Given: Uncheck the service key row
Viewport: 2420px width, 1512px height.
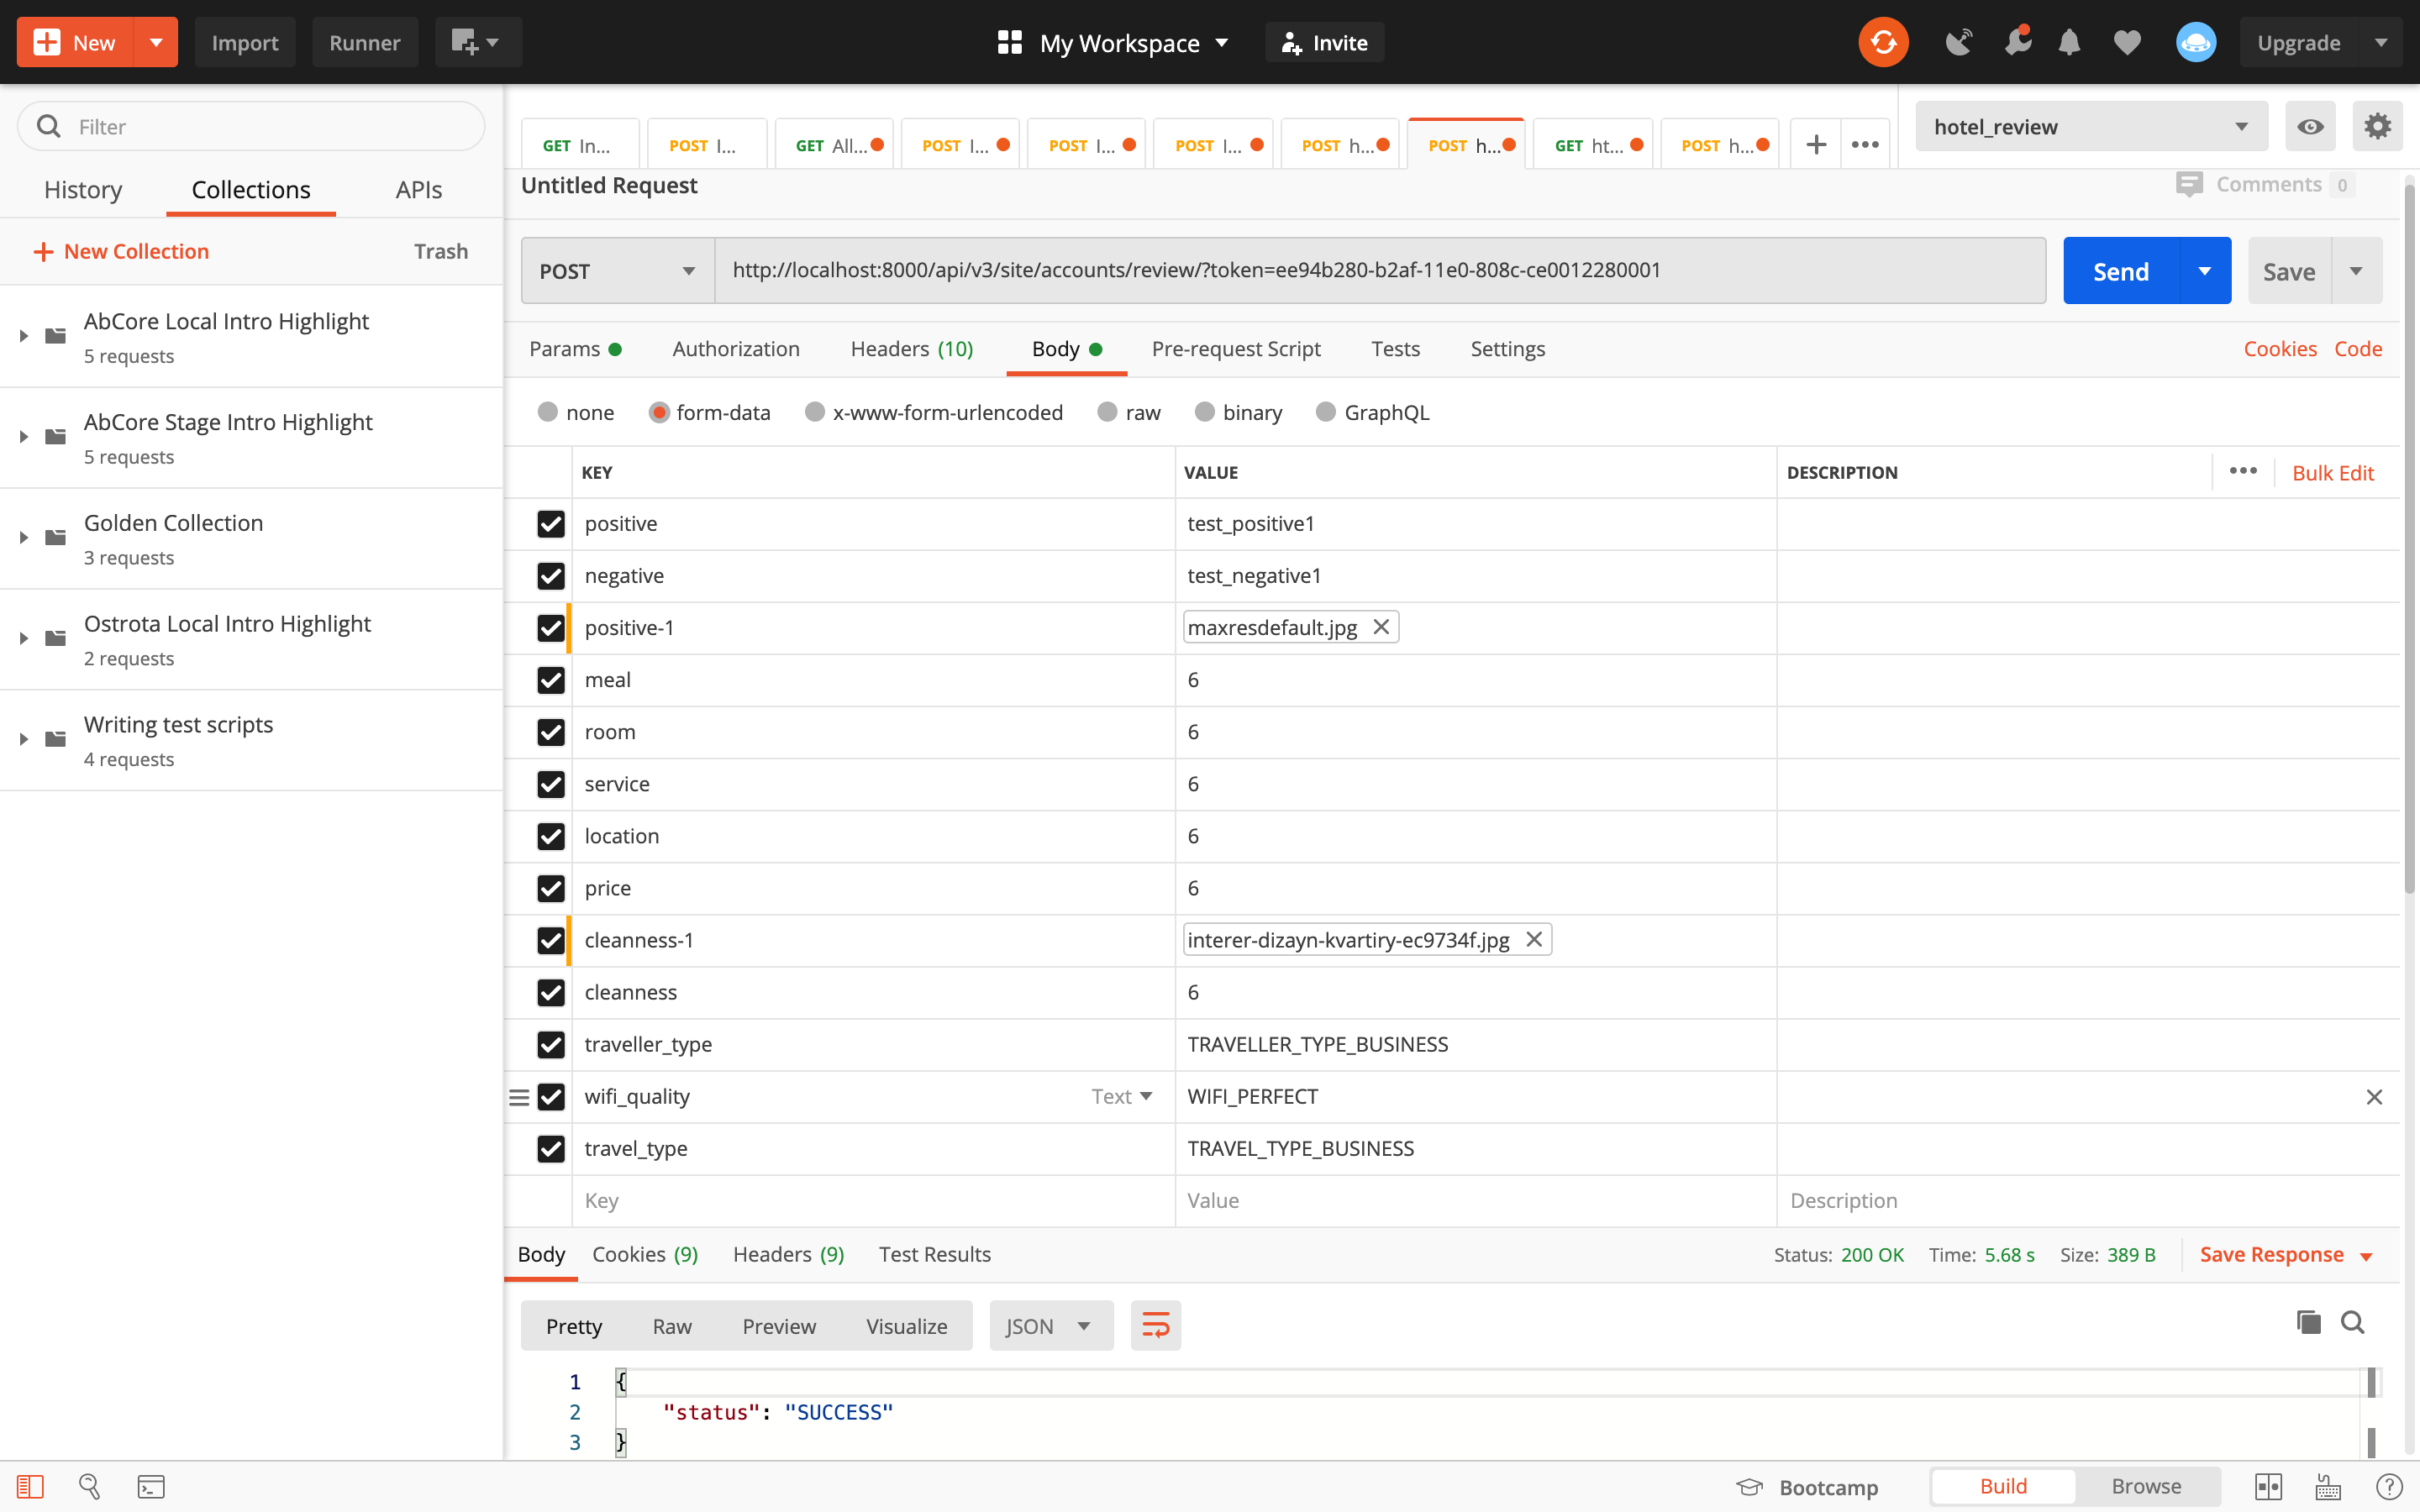Looking at the screenshot, I should [551, 784].
